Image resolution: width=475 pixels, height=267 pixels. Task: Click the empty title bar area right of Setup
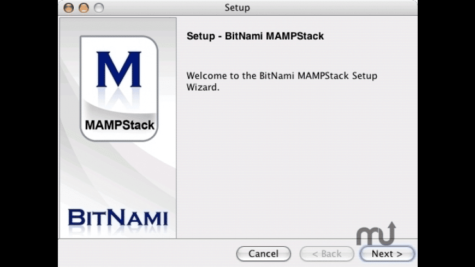(x=333, y=8)
